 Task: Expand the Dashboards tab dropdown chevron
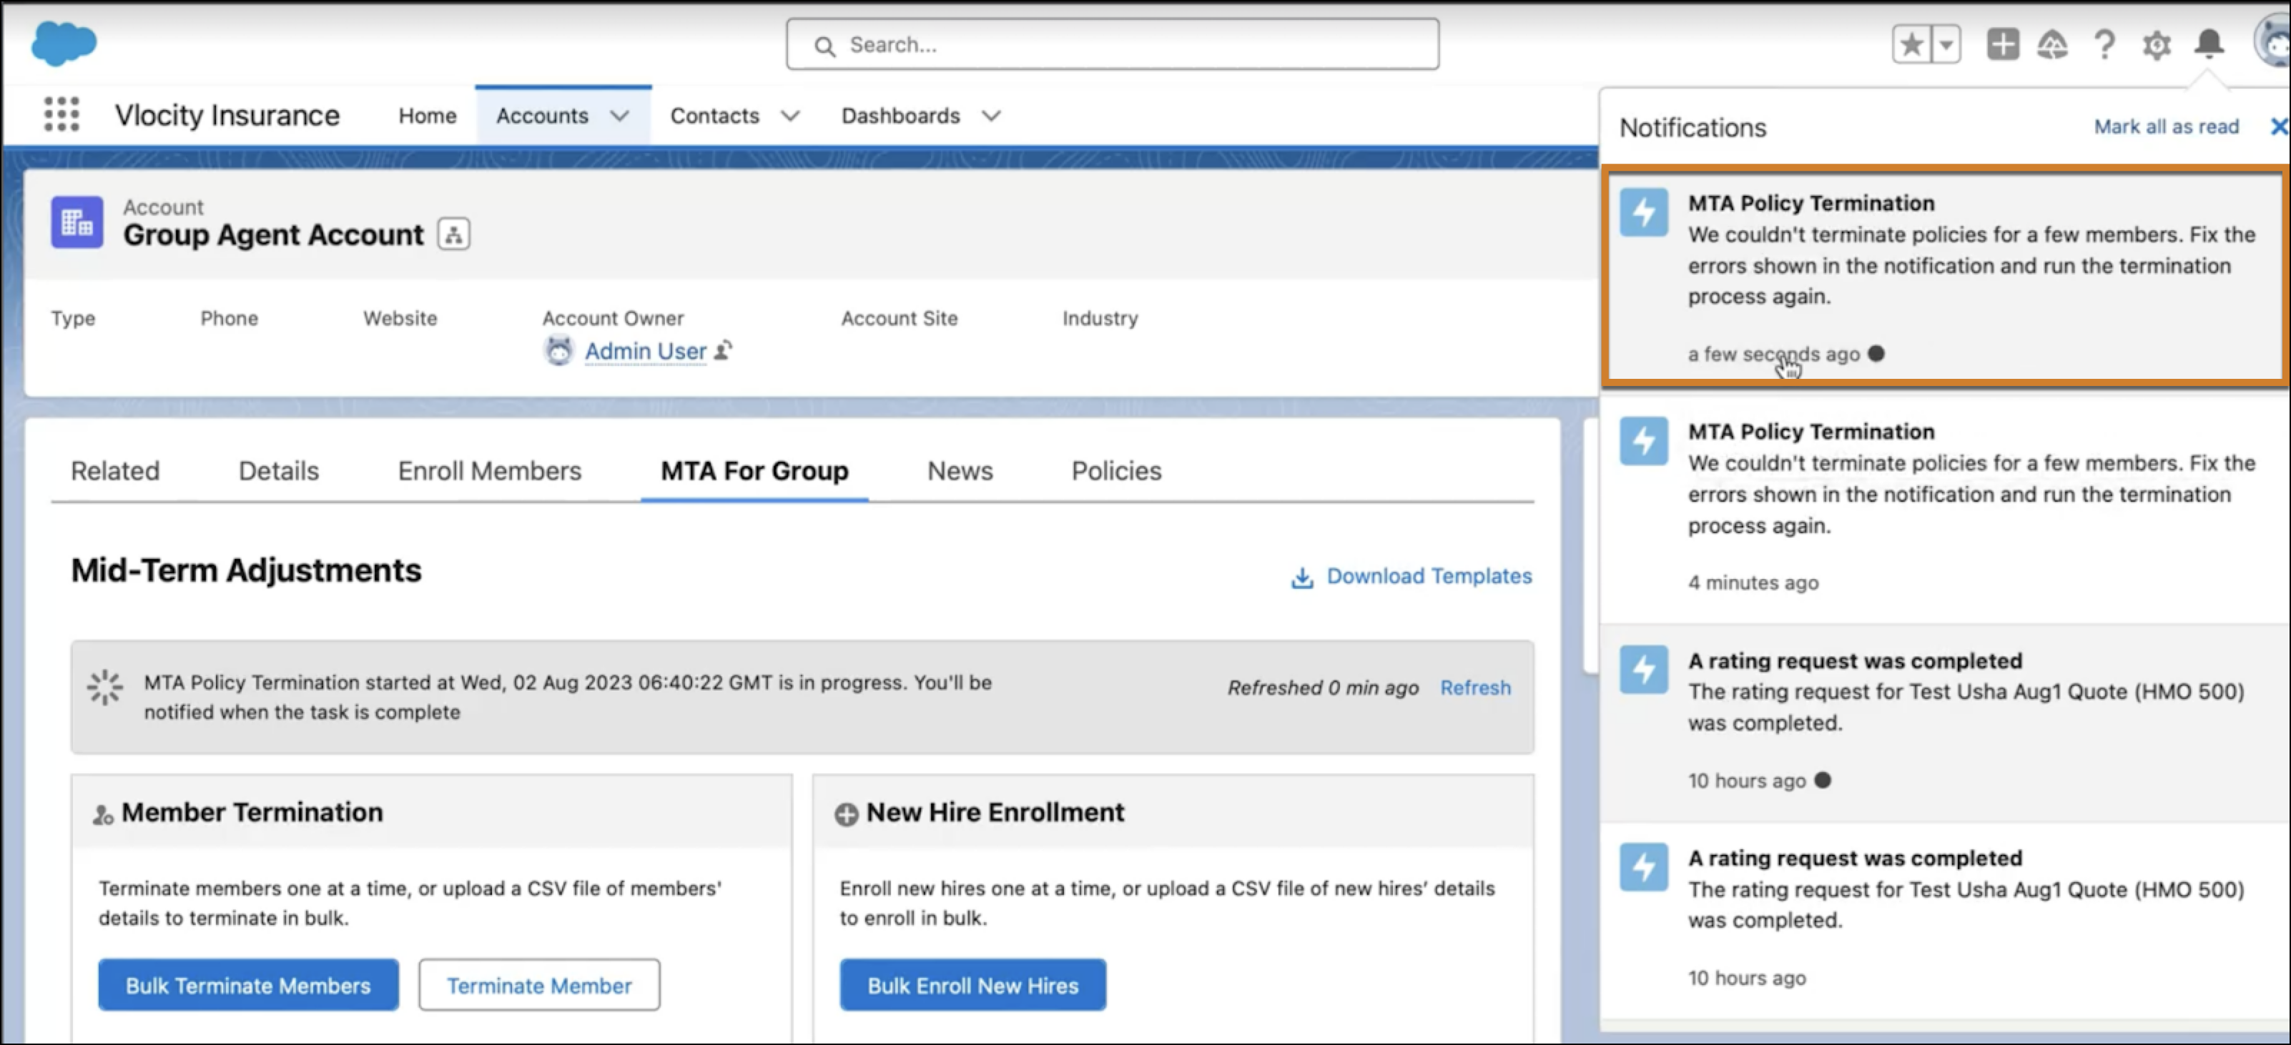coord(992,116)
